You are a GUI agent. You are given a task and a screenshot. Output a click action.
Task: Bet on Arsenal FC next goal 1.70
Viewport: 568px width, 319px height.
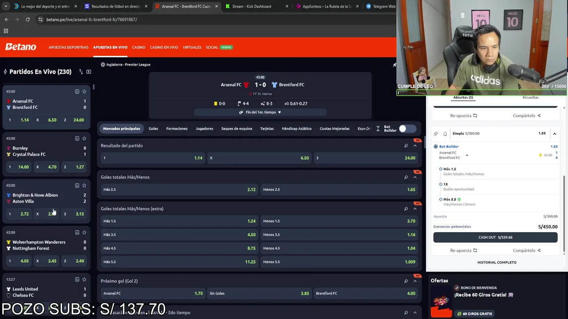(x=153, y=293)
